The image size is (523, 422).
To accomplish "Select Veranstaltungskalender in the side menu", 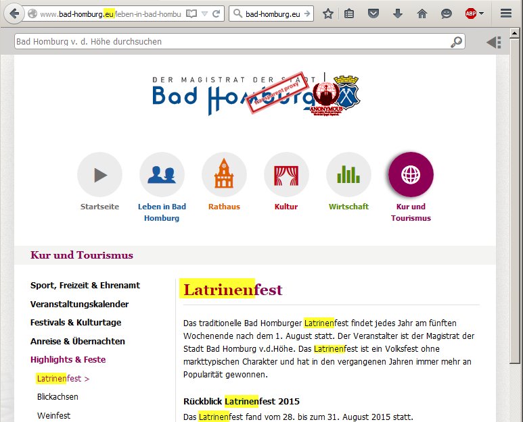I will (x=79, y=305).
